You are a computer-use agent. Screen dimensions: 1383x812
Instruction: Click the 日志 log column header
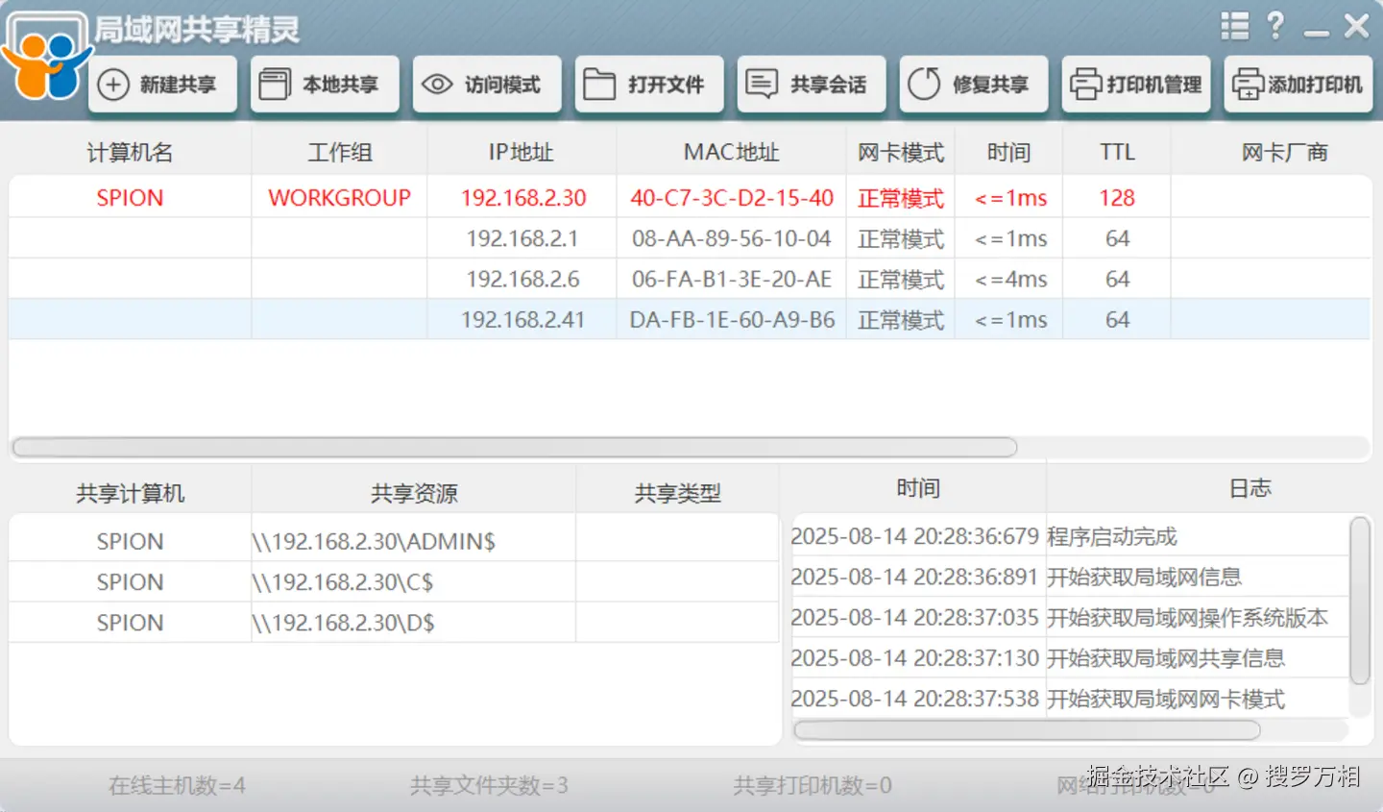tap(1250, 488)
